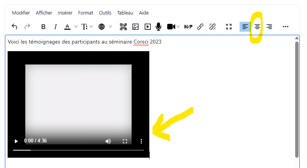Insert multimedia with the play-box icon

click(148, 26)
